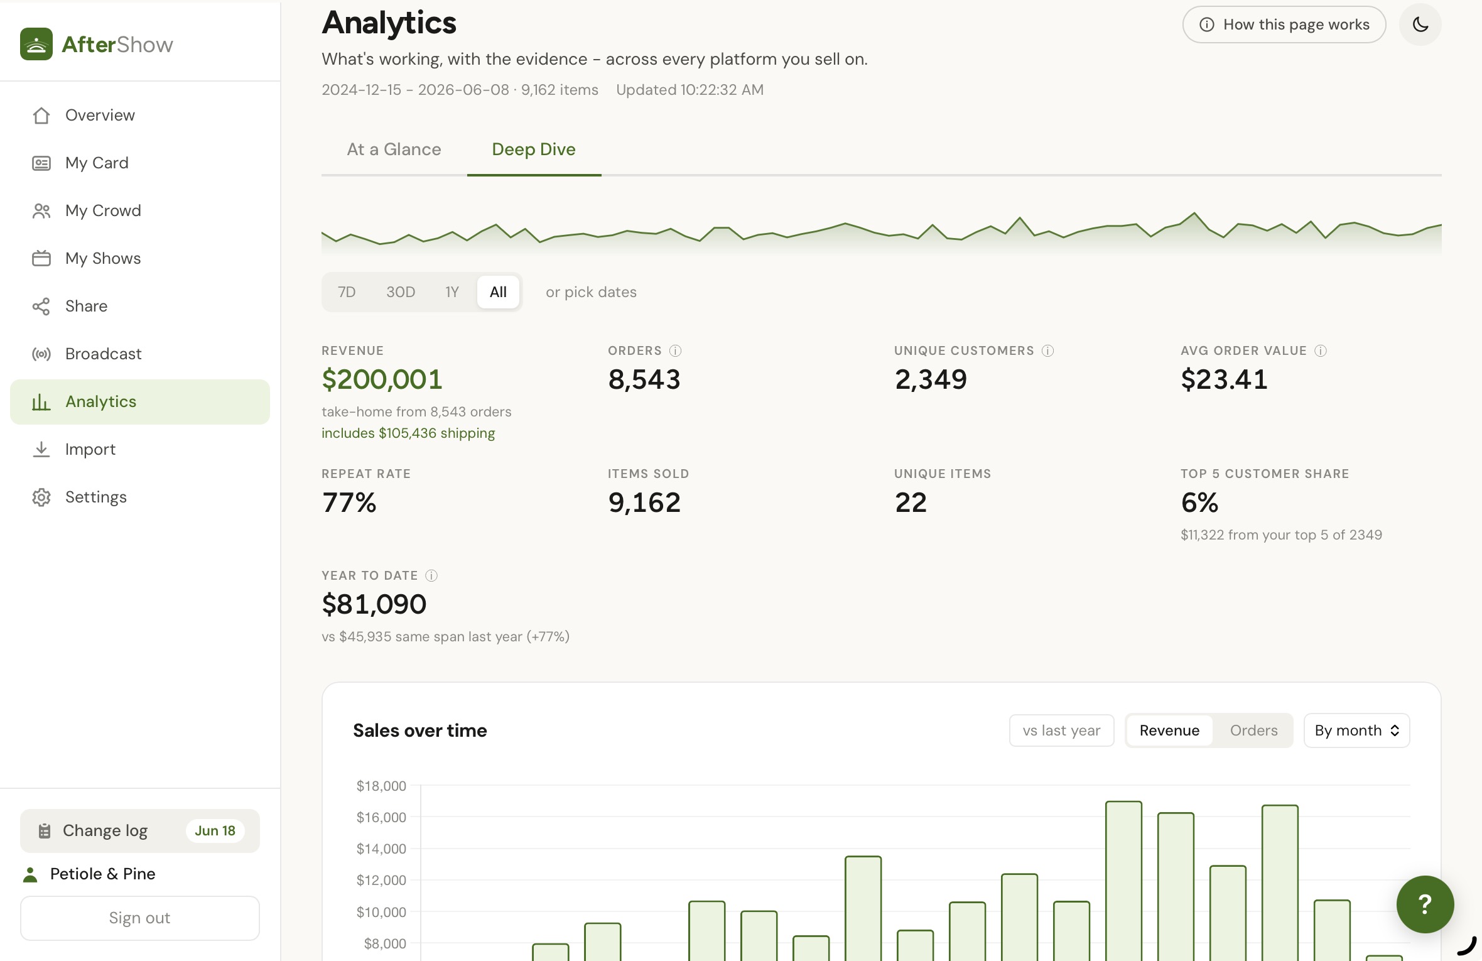Click the Share nodes icon
The width and height of the screenshot is (1482, 961).
[41, 307]
